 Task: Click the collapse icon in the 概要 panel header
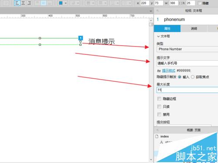[x=157, y=130]
